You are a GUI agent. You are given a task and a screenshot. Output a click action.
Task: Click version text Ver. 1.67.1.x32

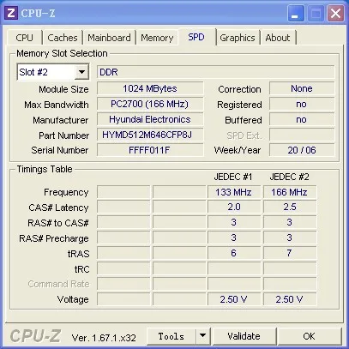[104, 338]
